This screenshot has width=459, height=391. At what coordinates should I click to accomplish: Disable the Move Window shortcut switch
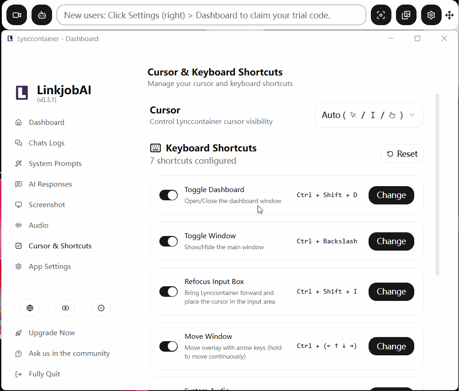click(x=169, y=346)
